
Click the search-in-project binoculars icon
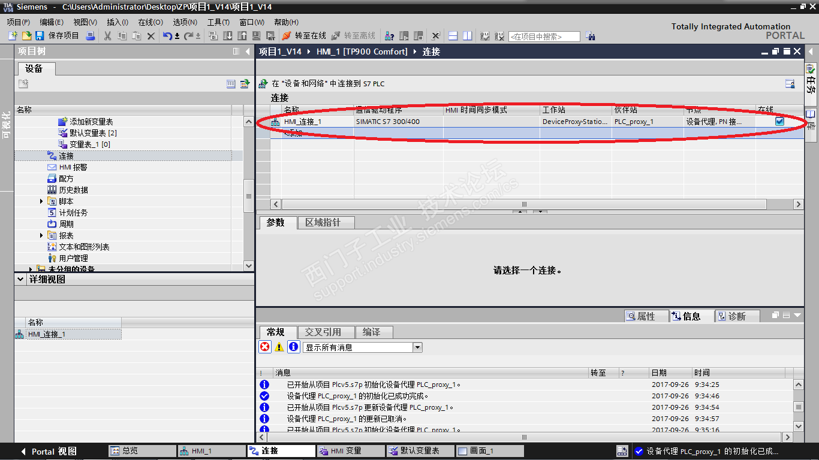coord(591,37)
